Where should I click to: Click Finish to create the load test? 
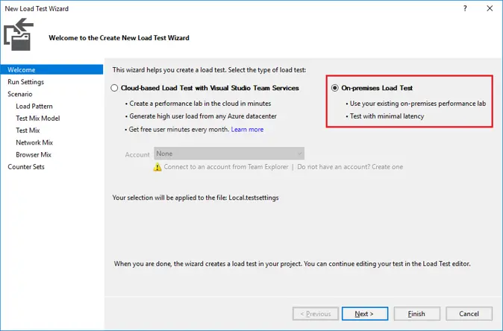coord(416,314)
